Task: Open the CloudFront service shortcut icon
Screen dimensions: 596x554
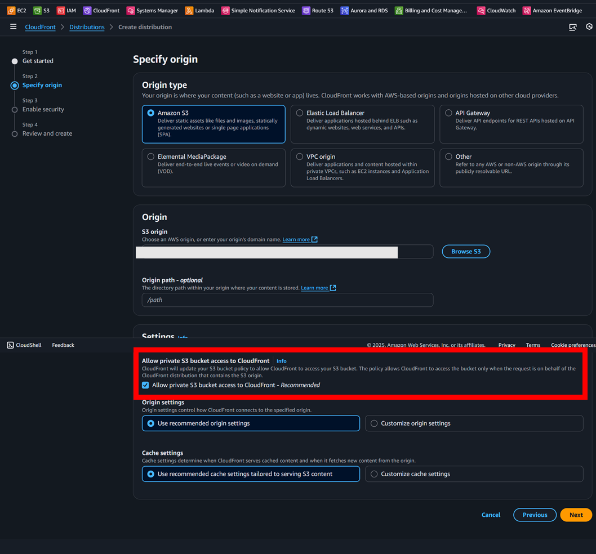Action: pyautogui.click(x=87, y=11)
